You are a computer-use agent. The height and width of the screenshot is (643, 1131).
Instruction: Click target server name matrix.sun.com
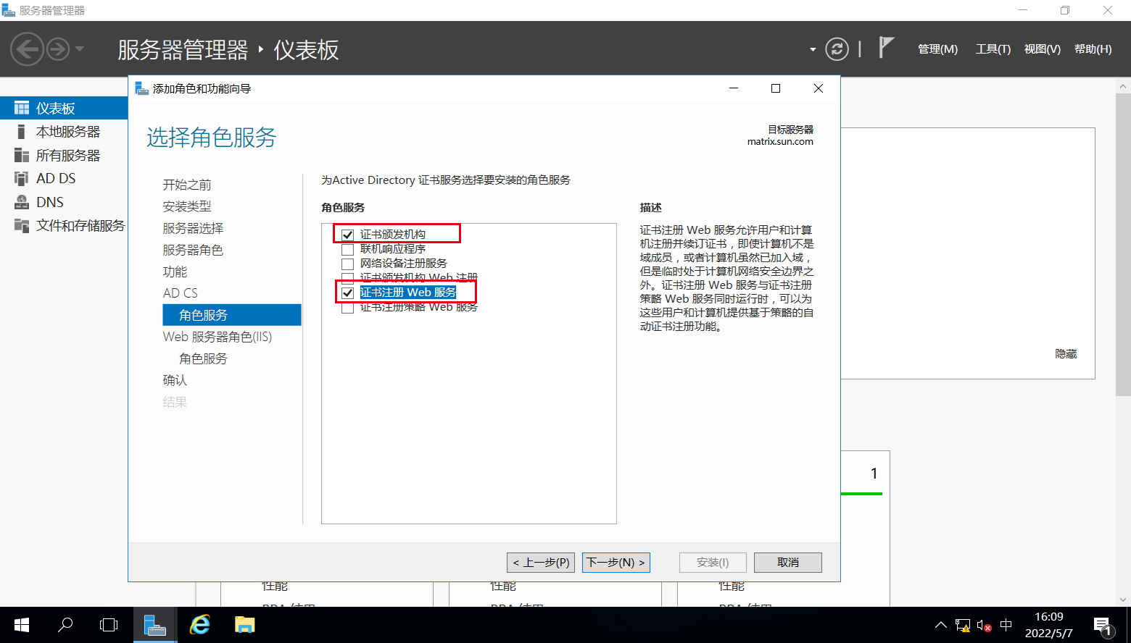point(780,142)
